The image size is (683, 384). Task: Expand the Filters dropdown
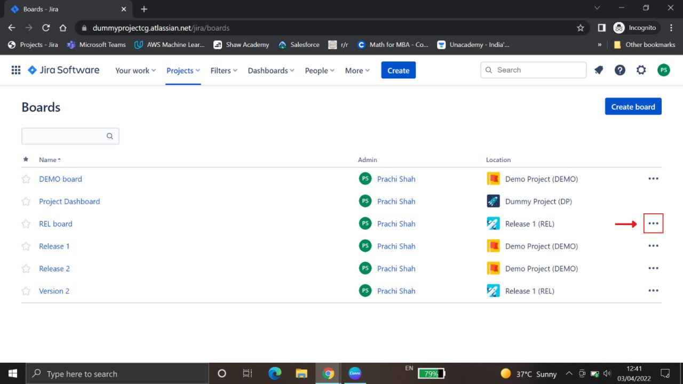click(x=224, y=70)
